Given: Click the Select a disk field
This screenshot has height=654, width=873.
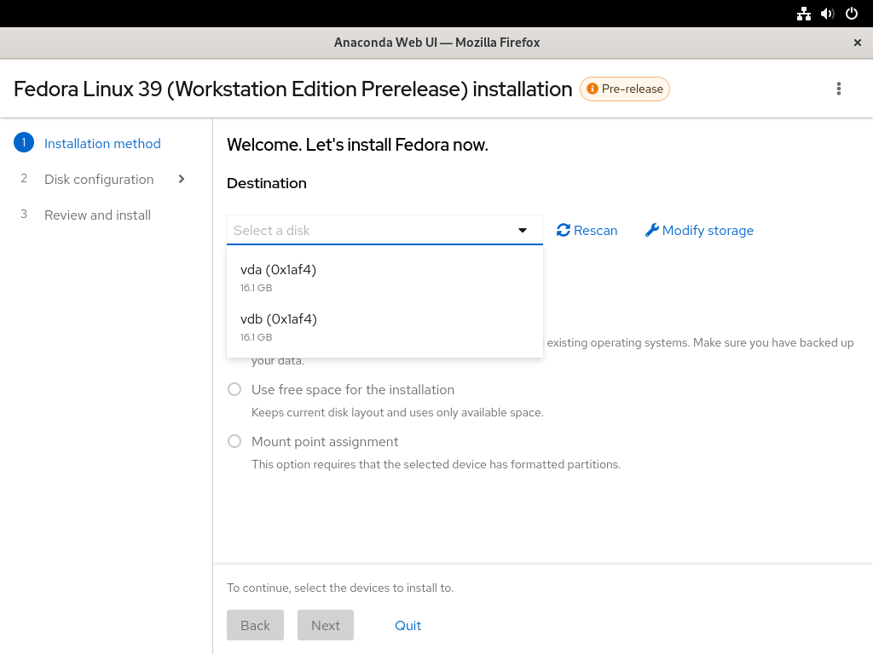Looking at the screenshot, I should (x=384, y=230).
